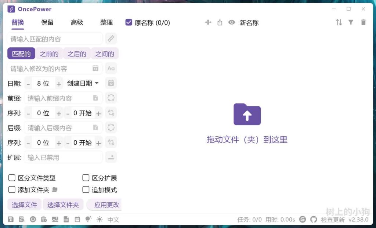Click the 选择文件夹 button
The width and height of the screenshot is (376, 228).
click(x=63, y=205)
